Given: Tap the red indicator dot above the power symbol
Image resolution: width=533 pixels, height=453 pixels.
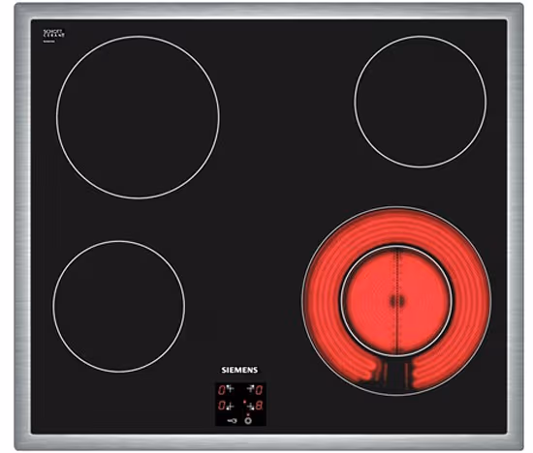Looking at the screenshot, I should point(248,414).
